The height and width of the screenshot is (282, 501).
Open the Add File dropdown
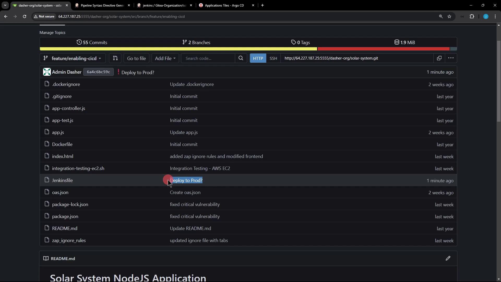point(165,58)
